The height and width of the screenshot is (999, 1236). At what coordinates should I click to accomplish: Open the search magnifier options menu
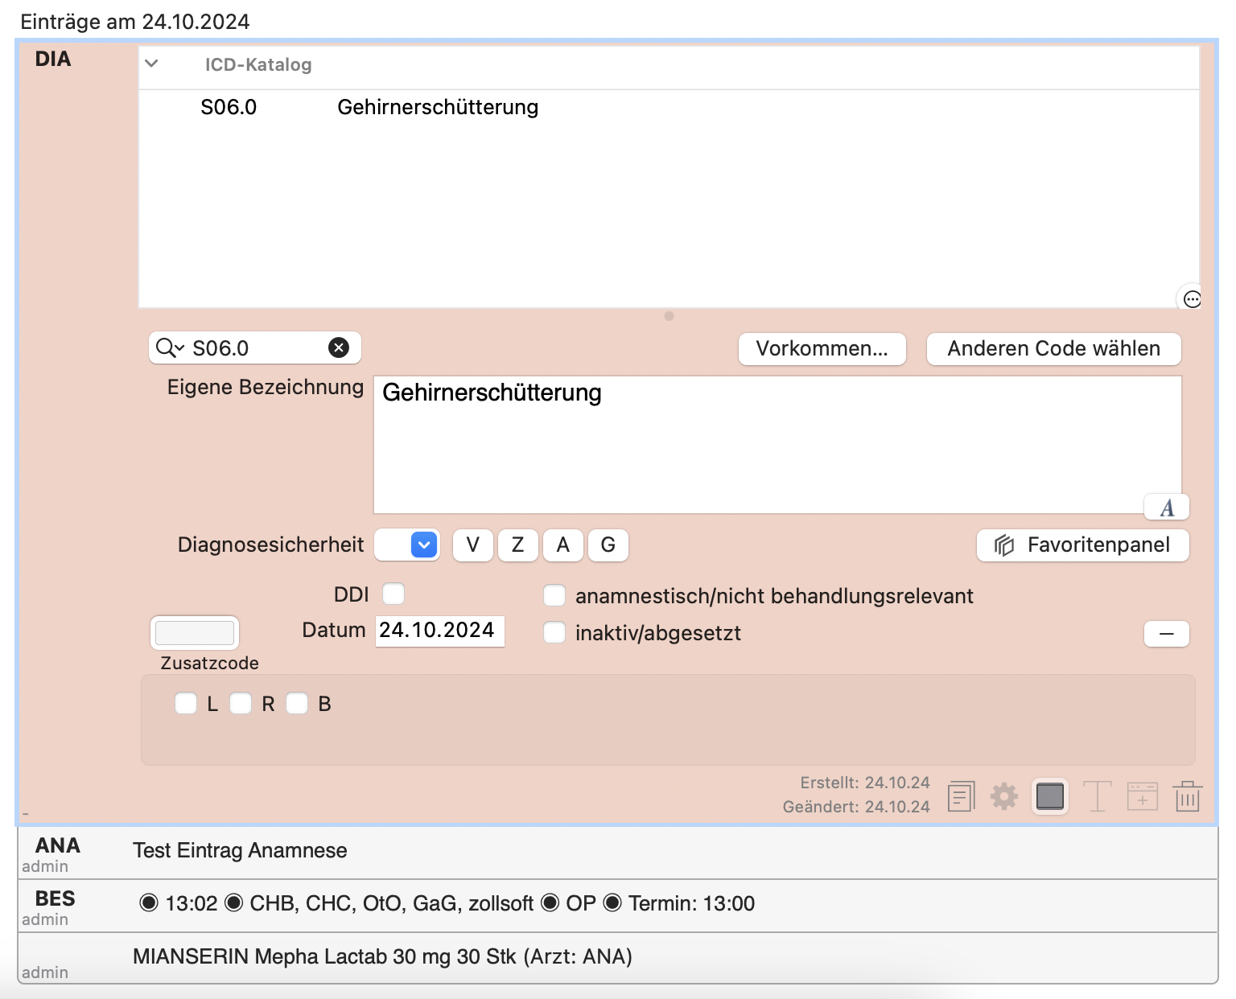click(x=170, y=347)
